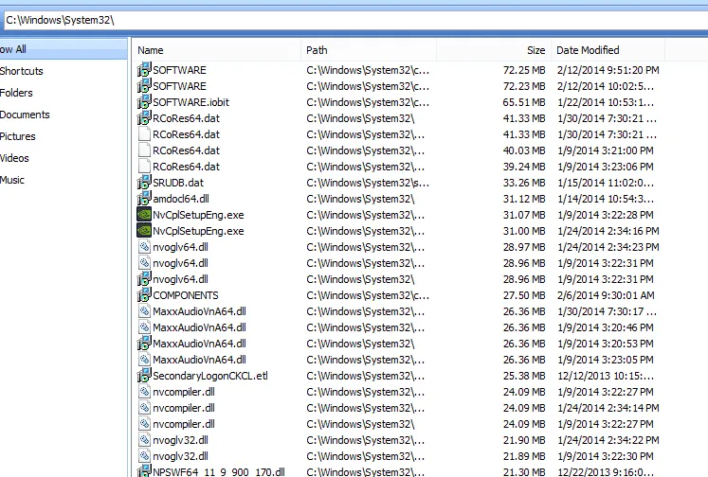The image size is (708, 477).
Task: Select the Documents filter
Action: tap(25, 115)
